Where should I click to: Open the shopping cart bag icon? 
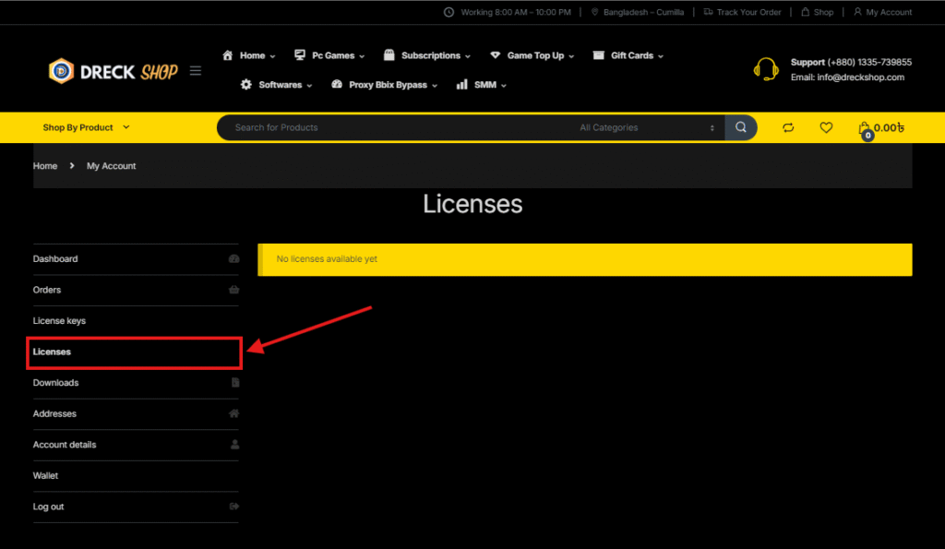864,129
